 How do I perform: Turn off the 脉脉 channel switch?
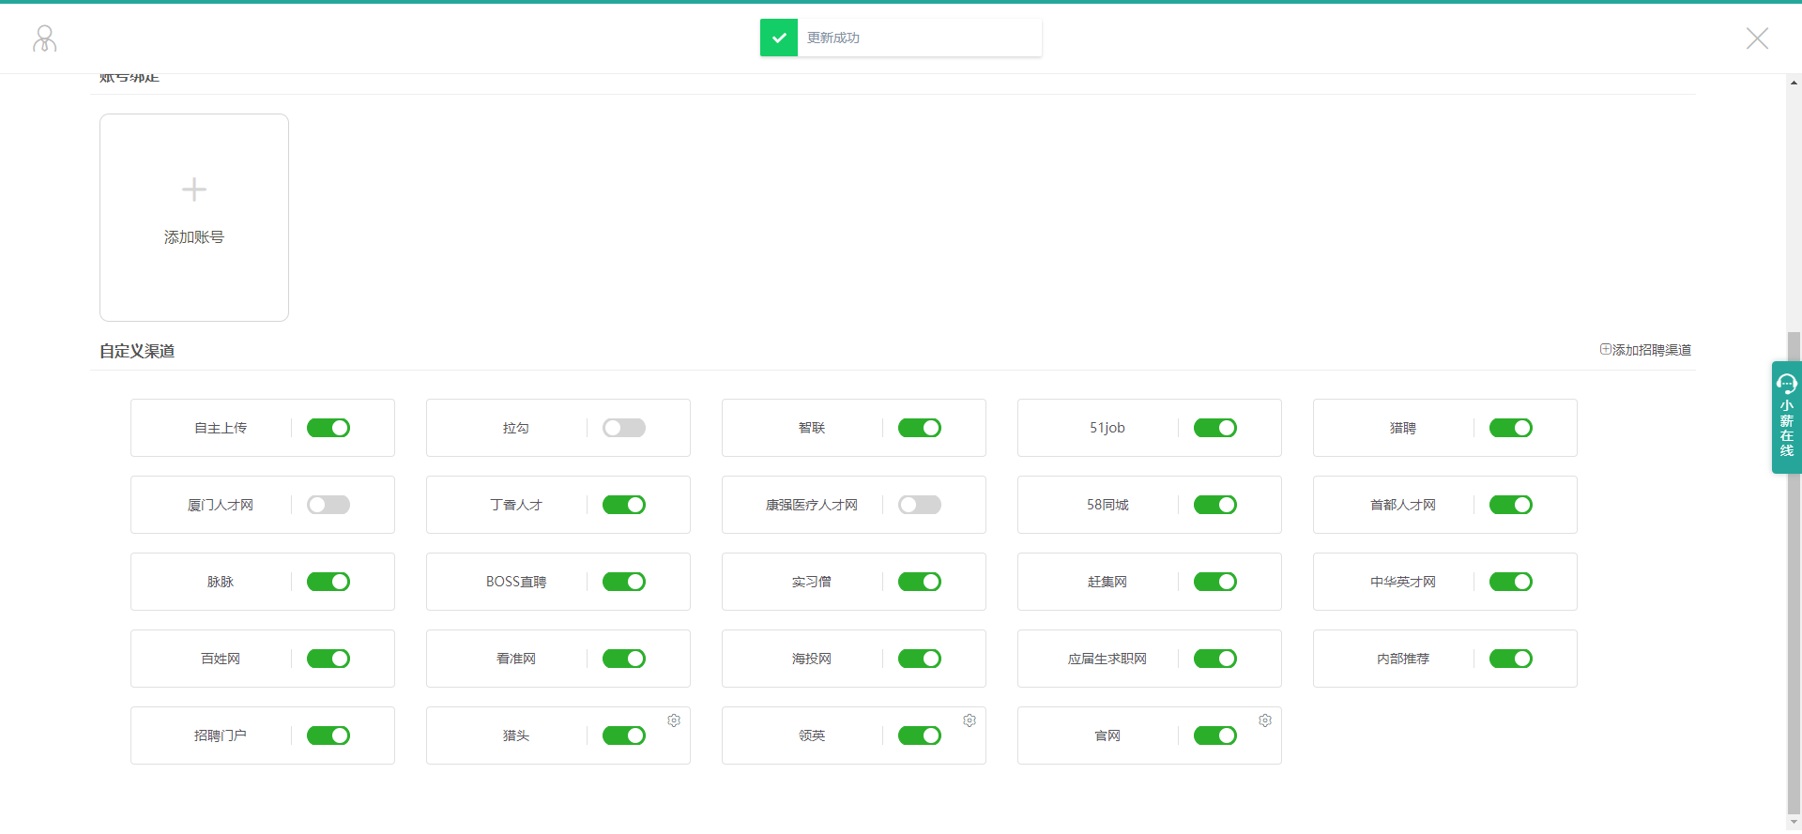click(328, 582)
